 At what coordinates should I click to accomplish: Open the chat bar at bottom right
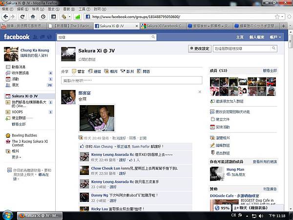coord(258,208)
